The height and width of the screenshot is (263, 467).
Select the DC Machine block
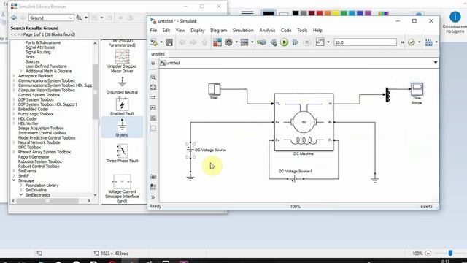pos(304,122)
